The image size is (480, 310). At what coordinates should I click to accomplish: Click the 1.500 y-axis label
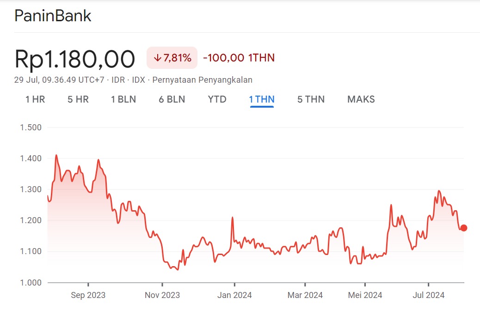coord(31,128)
